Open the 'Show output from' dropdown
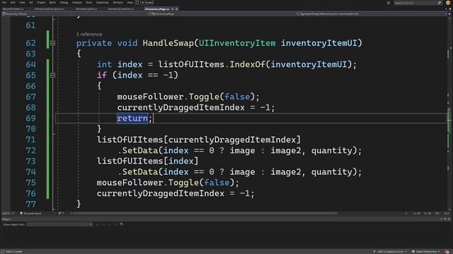Viewport: 453px width, 254px height. click(59, 224)
